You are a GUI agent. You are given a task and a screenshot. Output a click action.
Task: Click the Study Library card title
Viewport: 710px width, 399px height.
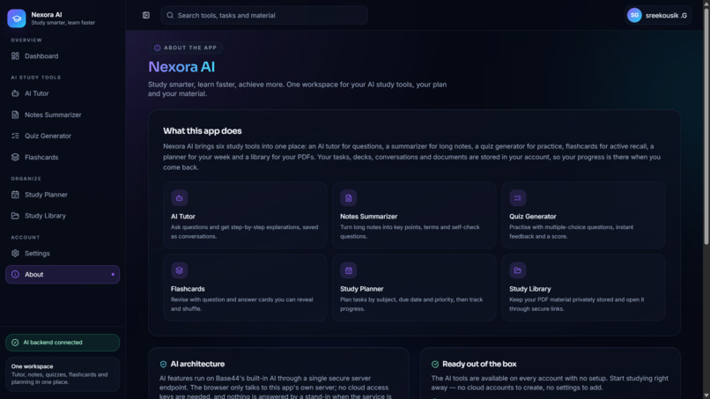[529, 289]
